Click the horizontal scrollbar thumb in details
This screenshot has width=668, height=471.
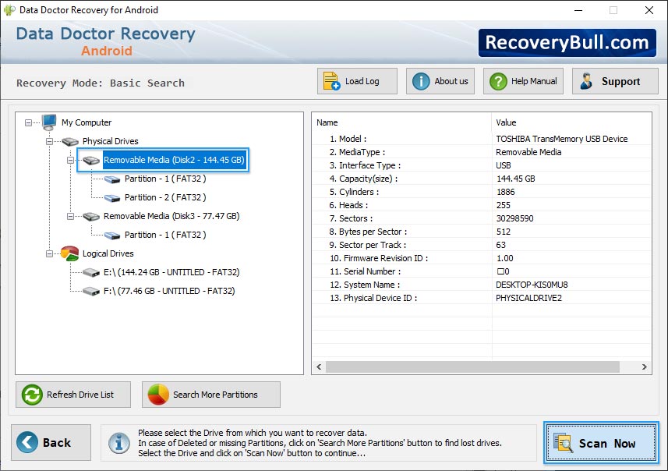coord(472,367)
